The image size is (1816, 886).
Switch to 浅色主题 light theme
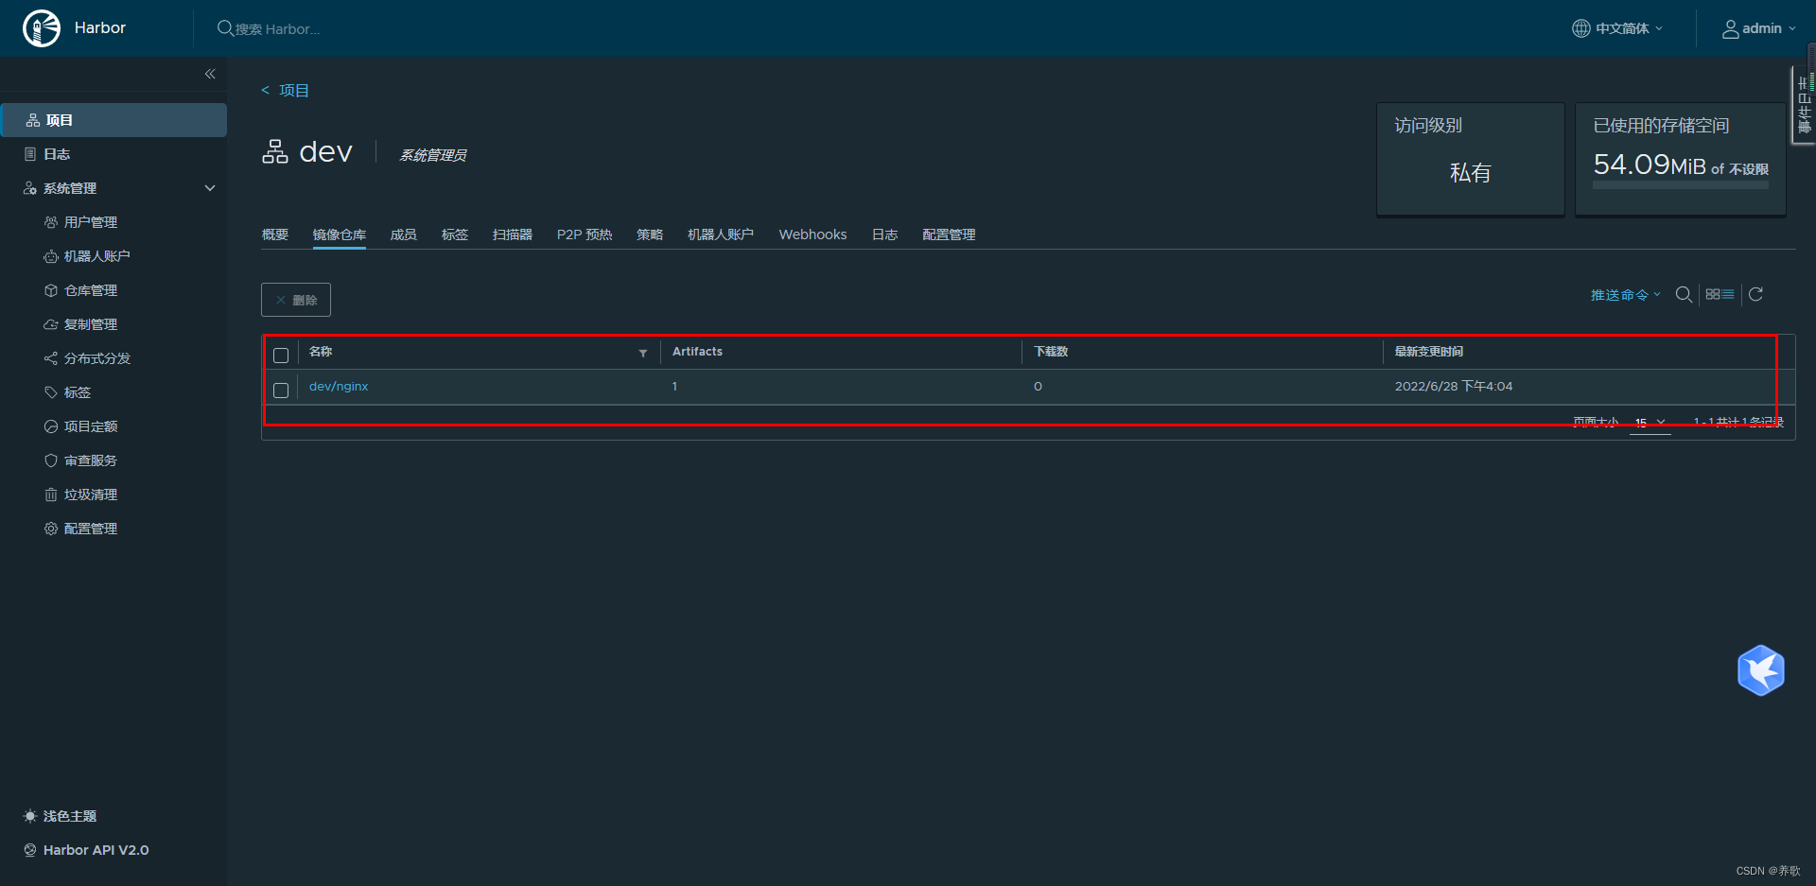point(61,816)
